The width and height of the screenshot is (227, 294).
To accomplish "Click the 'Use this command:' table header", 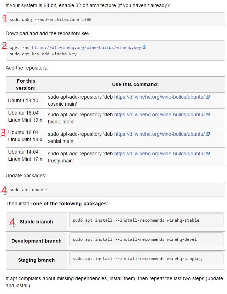I will 135,84.
